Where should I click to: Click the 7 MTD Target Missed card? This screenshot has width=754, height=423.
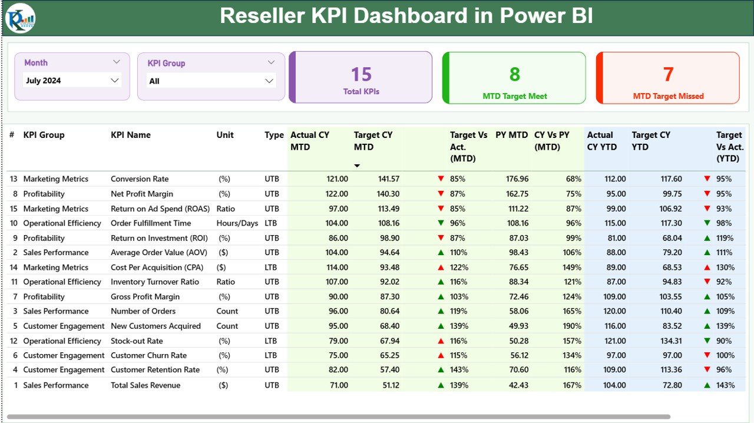click(667, 78)
